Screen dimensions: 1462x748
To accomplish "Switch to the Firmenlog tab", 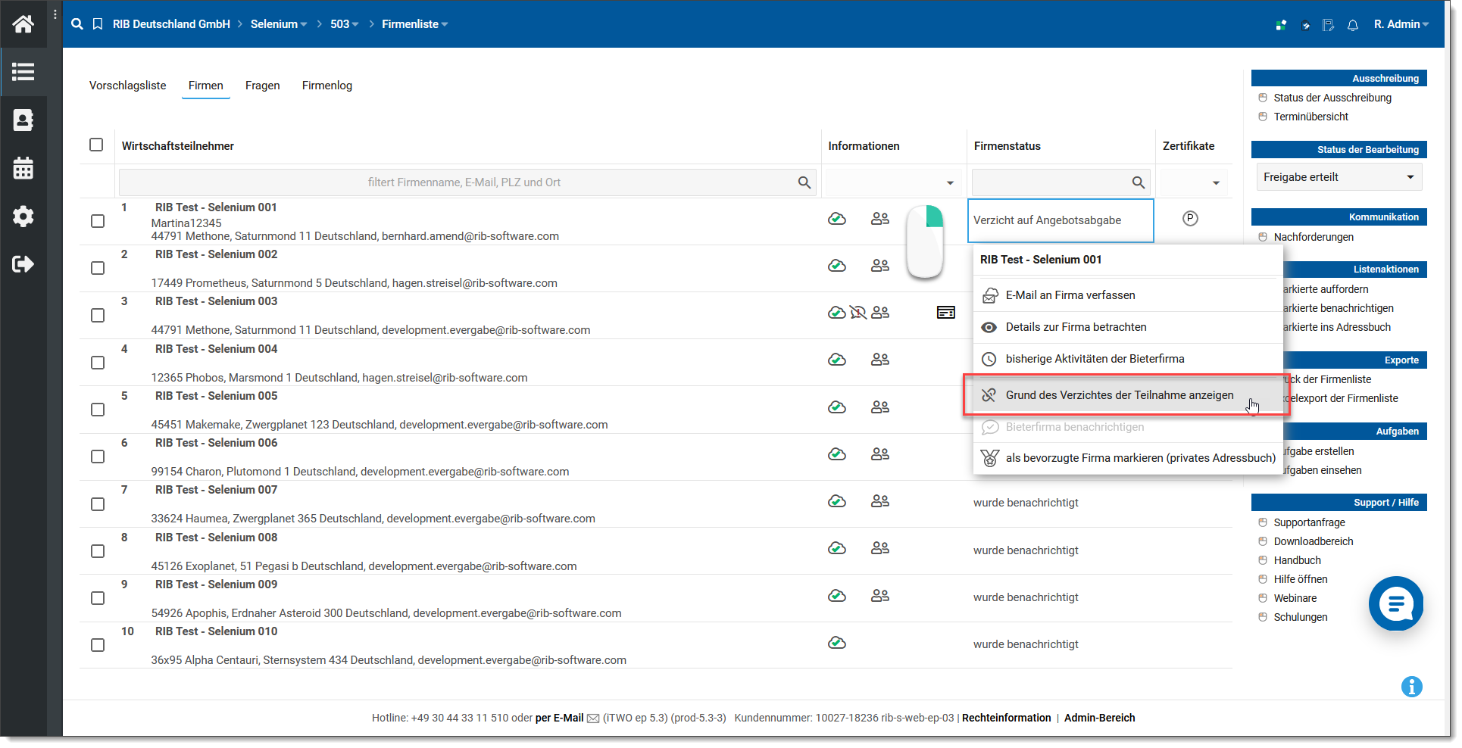I will [326, 86].
